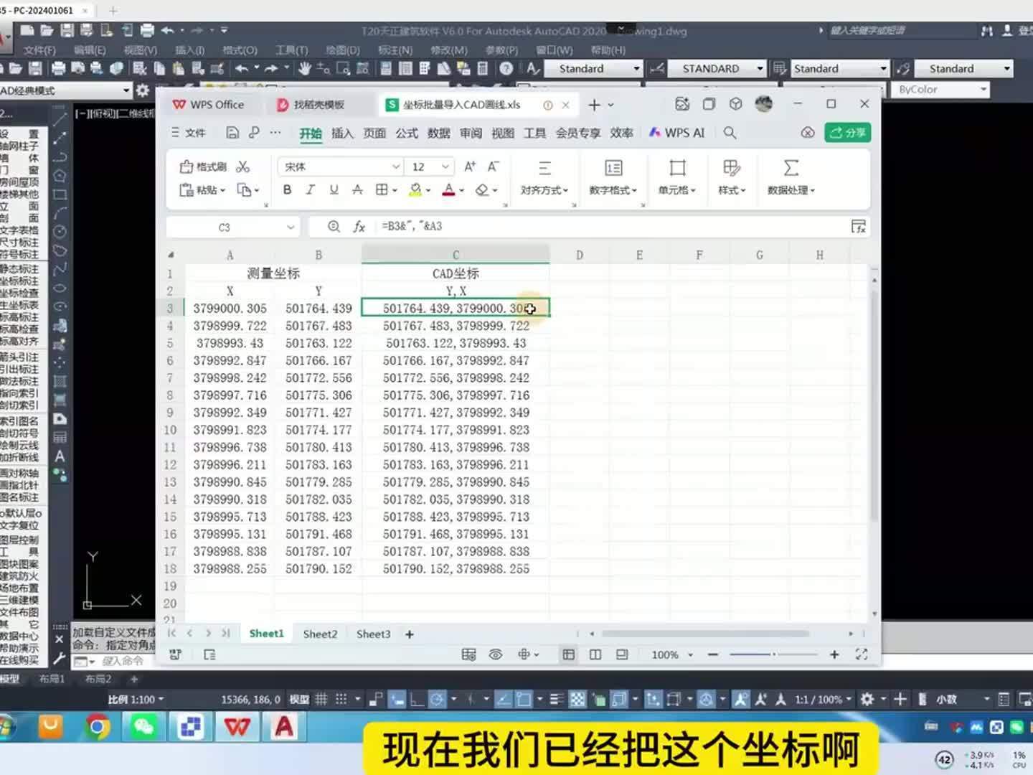
Task: Switch to the 插入 ribbon tab
Action: (342, 133)
